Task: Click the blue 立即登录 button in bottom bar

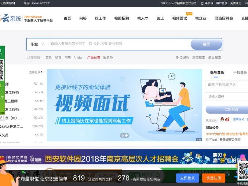Action: (x=187, y=178)
